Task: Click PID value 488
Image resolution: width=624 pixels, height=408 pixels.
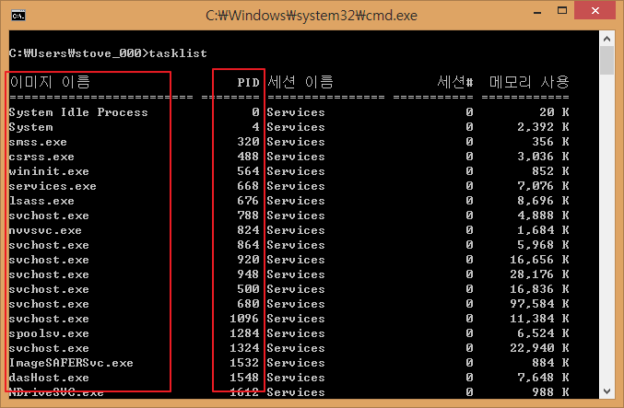Action: (x=248, y=157)
